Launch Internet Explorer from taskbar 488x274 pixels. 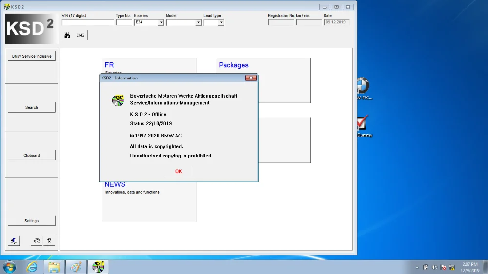[32, 267]
